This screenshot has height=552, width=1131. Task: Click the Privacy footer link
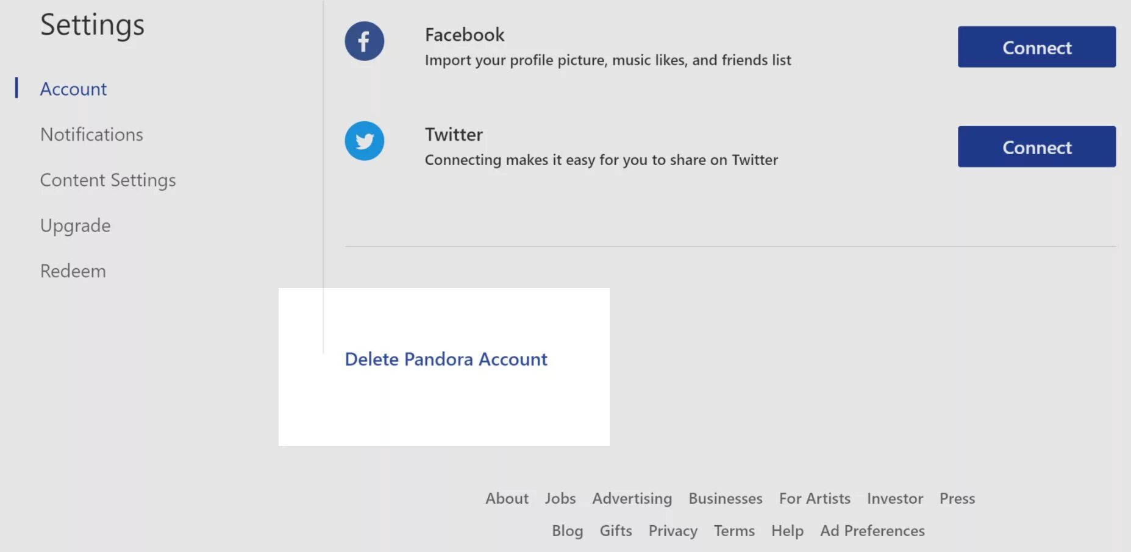[x=673, y=531]
